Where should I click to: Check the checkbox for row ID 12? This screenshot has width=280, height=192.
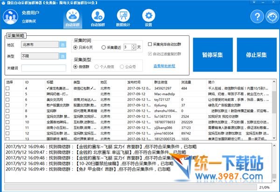[7, 133]
